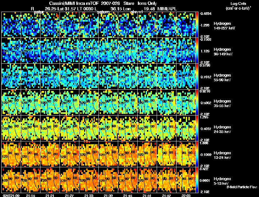The height and width of the screenshot is (197, 259).
Task: Click the '21:27' time axis label
Action: point(70,196)
